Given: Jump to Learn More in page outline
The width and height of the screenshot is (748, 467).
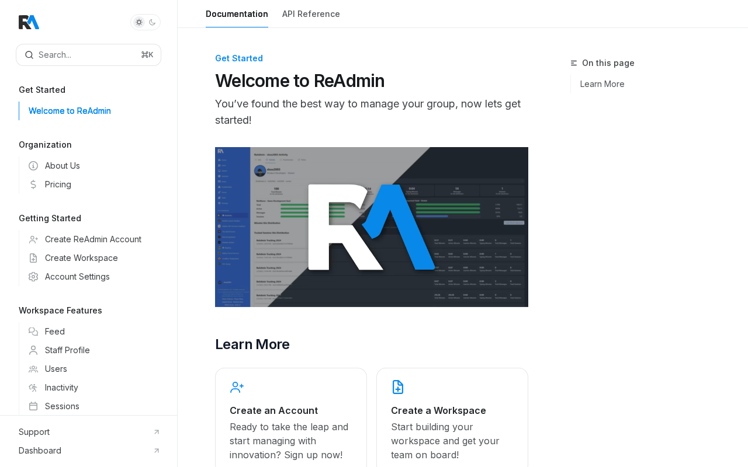Looking at the screenshot, I should pos(602,84).
